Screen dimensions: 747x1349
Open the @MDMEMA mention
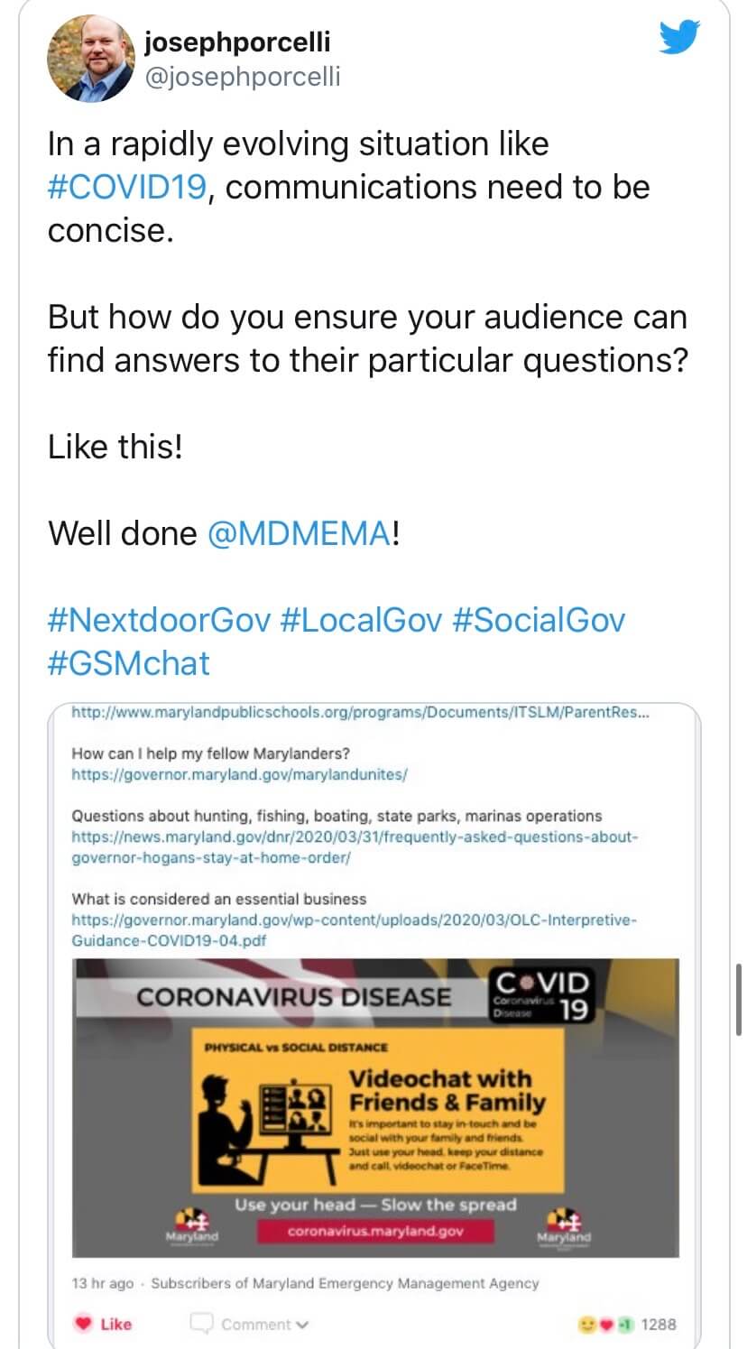pyautogui.click(x=300, y=532)
